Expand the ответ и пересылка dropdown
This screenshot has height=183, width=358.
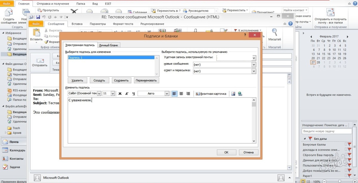point(254,71)
